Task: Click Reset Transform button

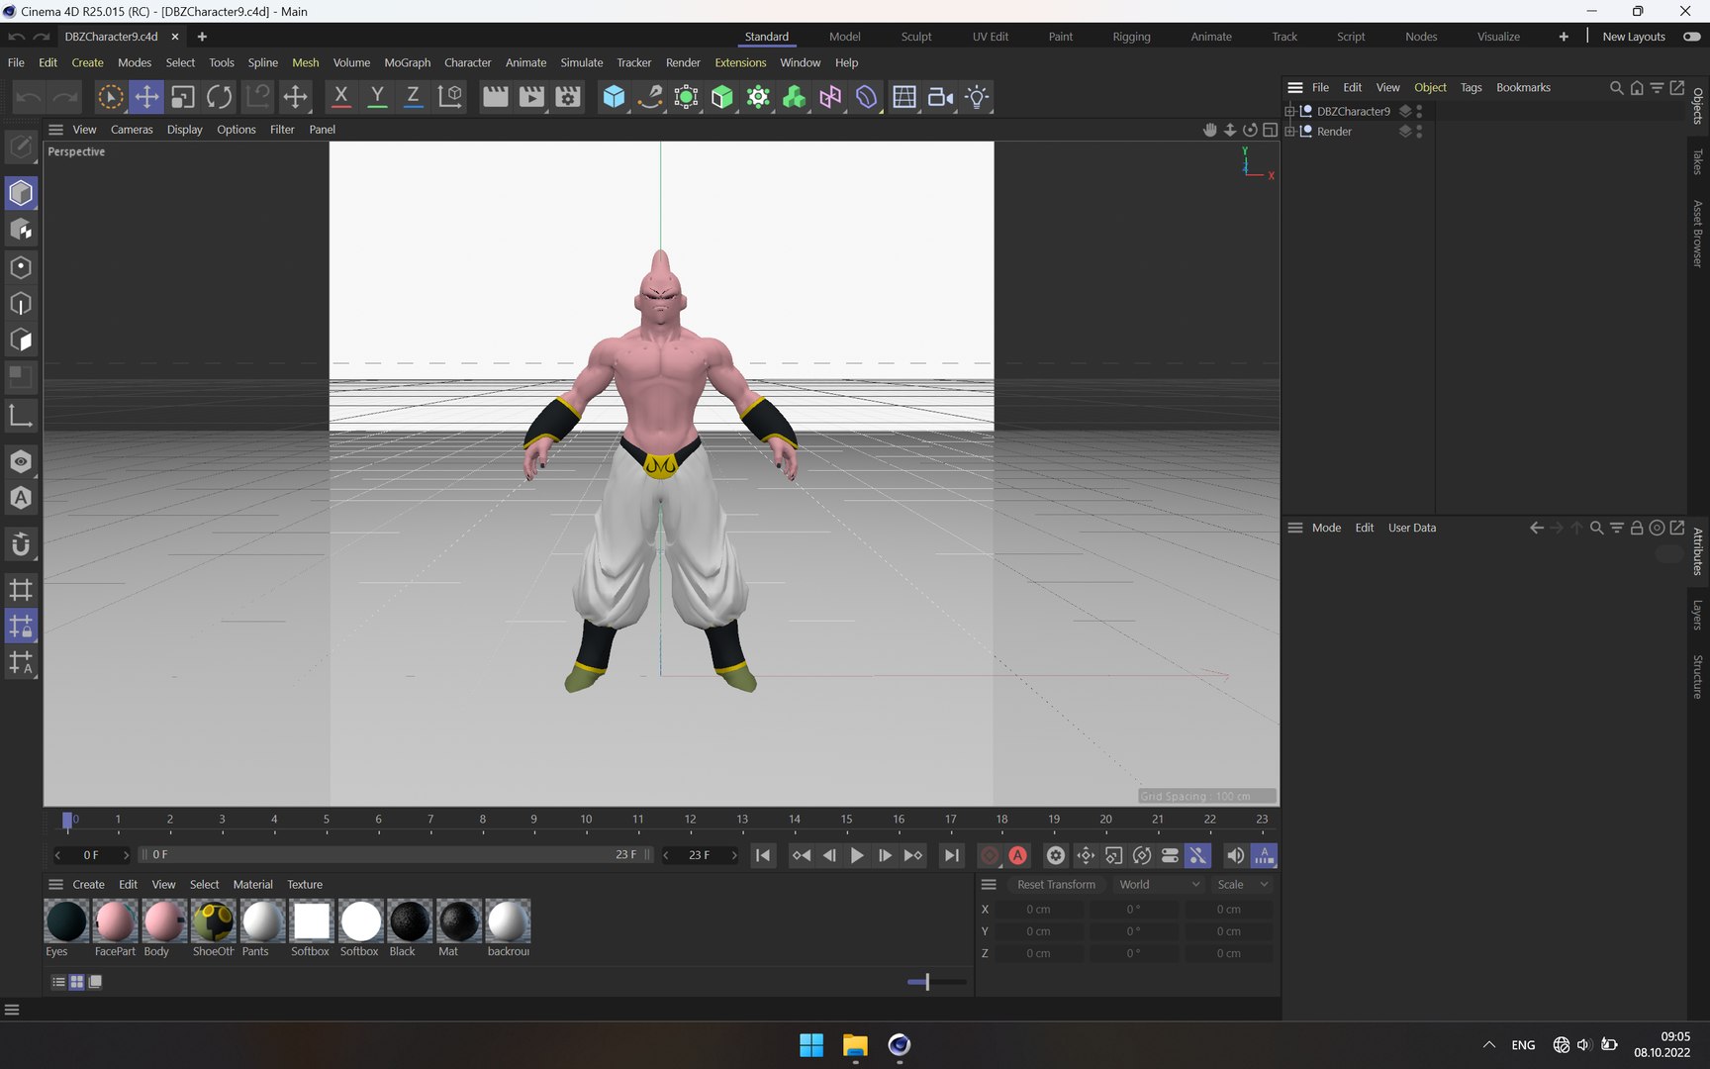Action: (1056, 885)
